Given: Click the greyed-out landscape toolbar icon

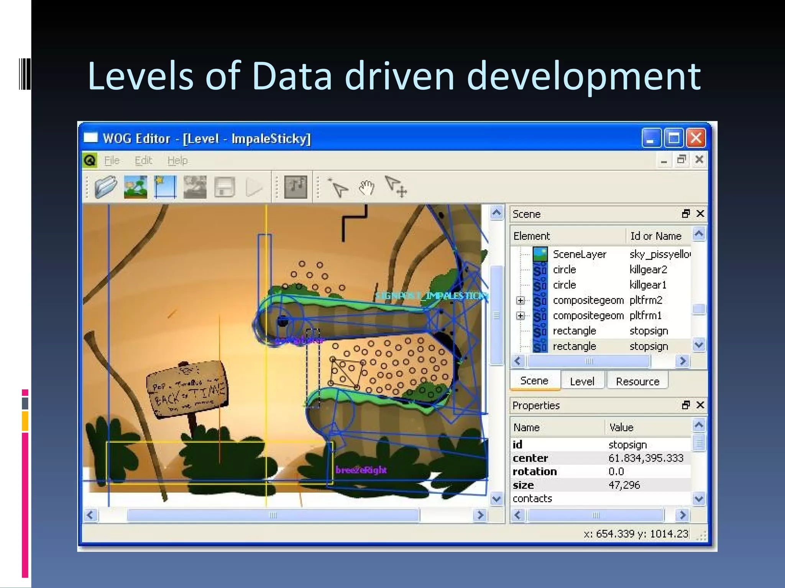Looking at the screenshot, I should (x=195, y=187).
